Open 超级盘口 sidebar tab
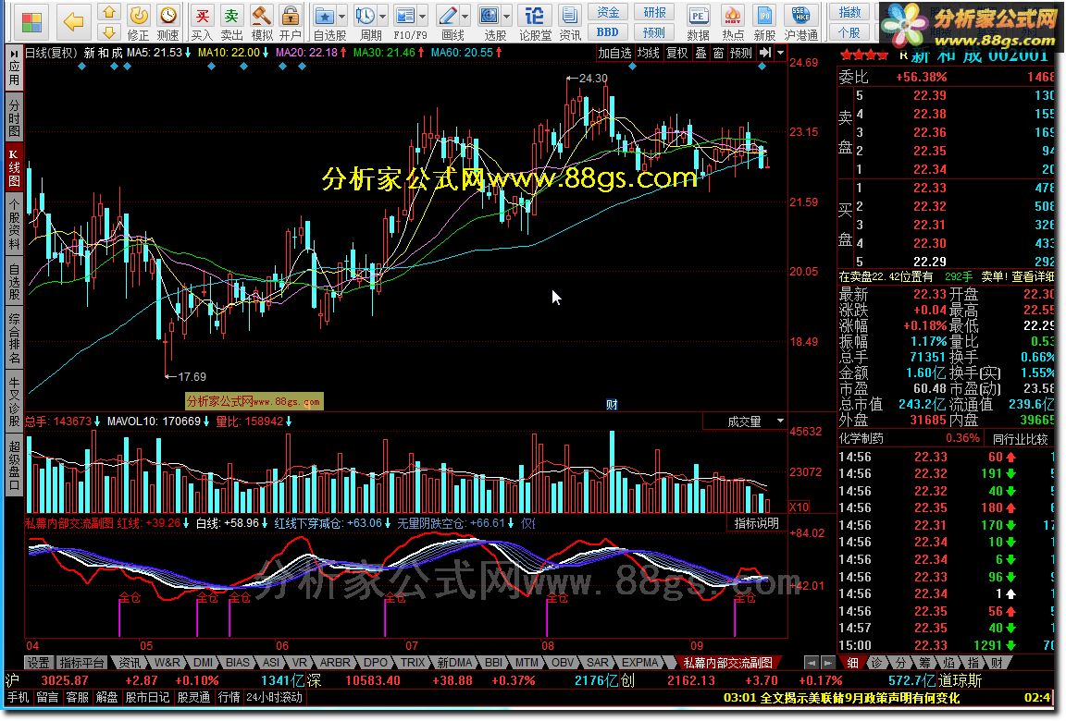The image size is (1066, 721). [14, 464]
